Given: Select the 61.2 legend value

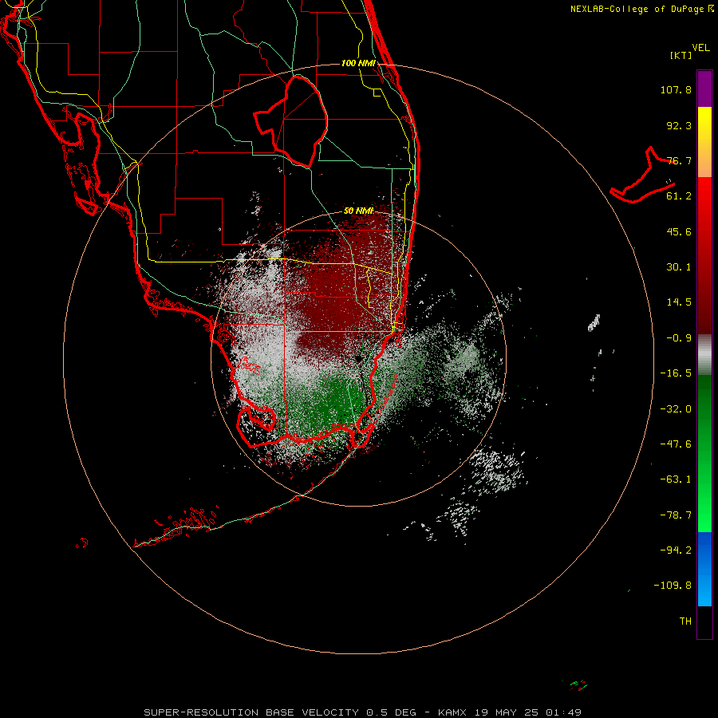Looking at the screenshot, I should [679, 196].
